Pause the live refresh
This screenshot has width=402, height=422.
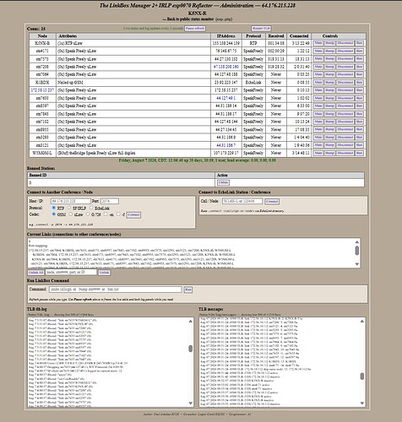(x=195, y=29)
